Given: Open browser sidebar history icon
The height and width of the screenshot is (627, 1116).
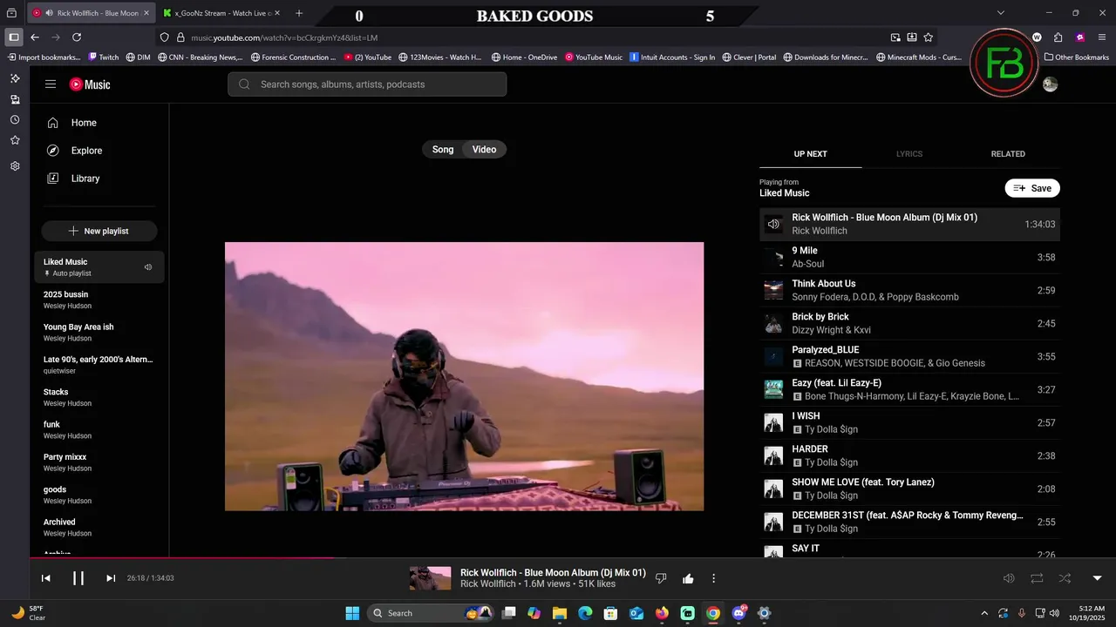Looking at the screenshot, I should click(x=15, y=120).
